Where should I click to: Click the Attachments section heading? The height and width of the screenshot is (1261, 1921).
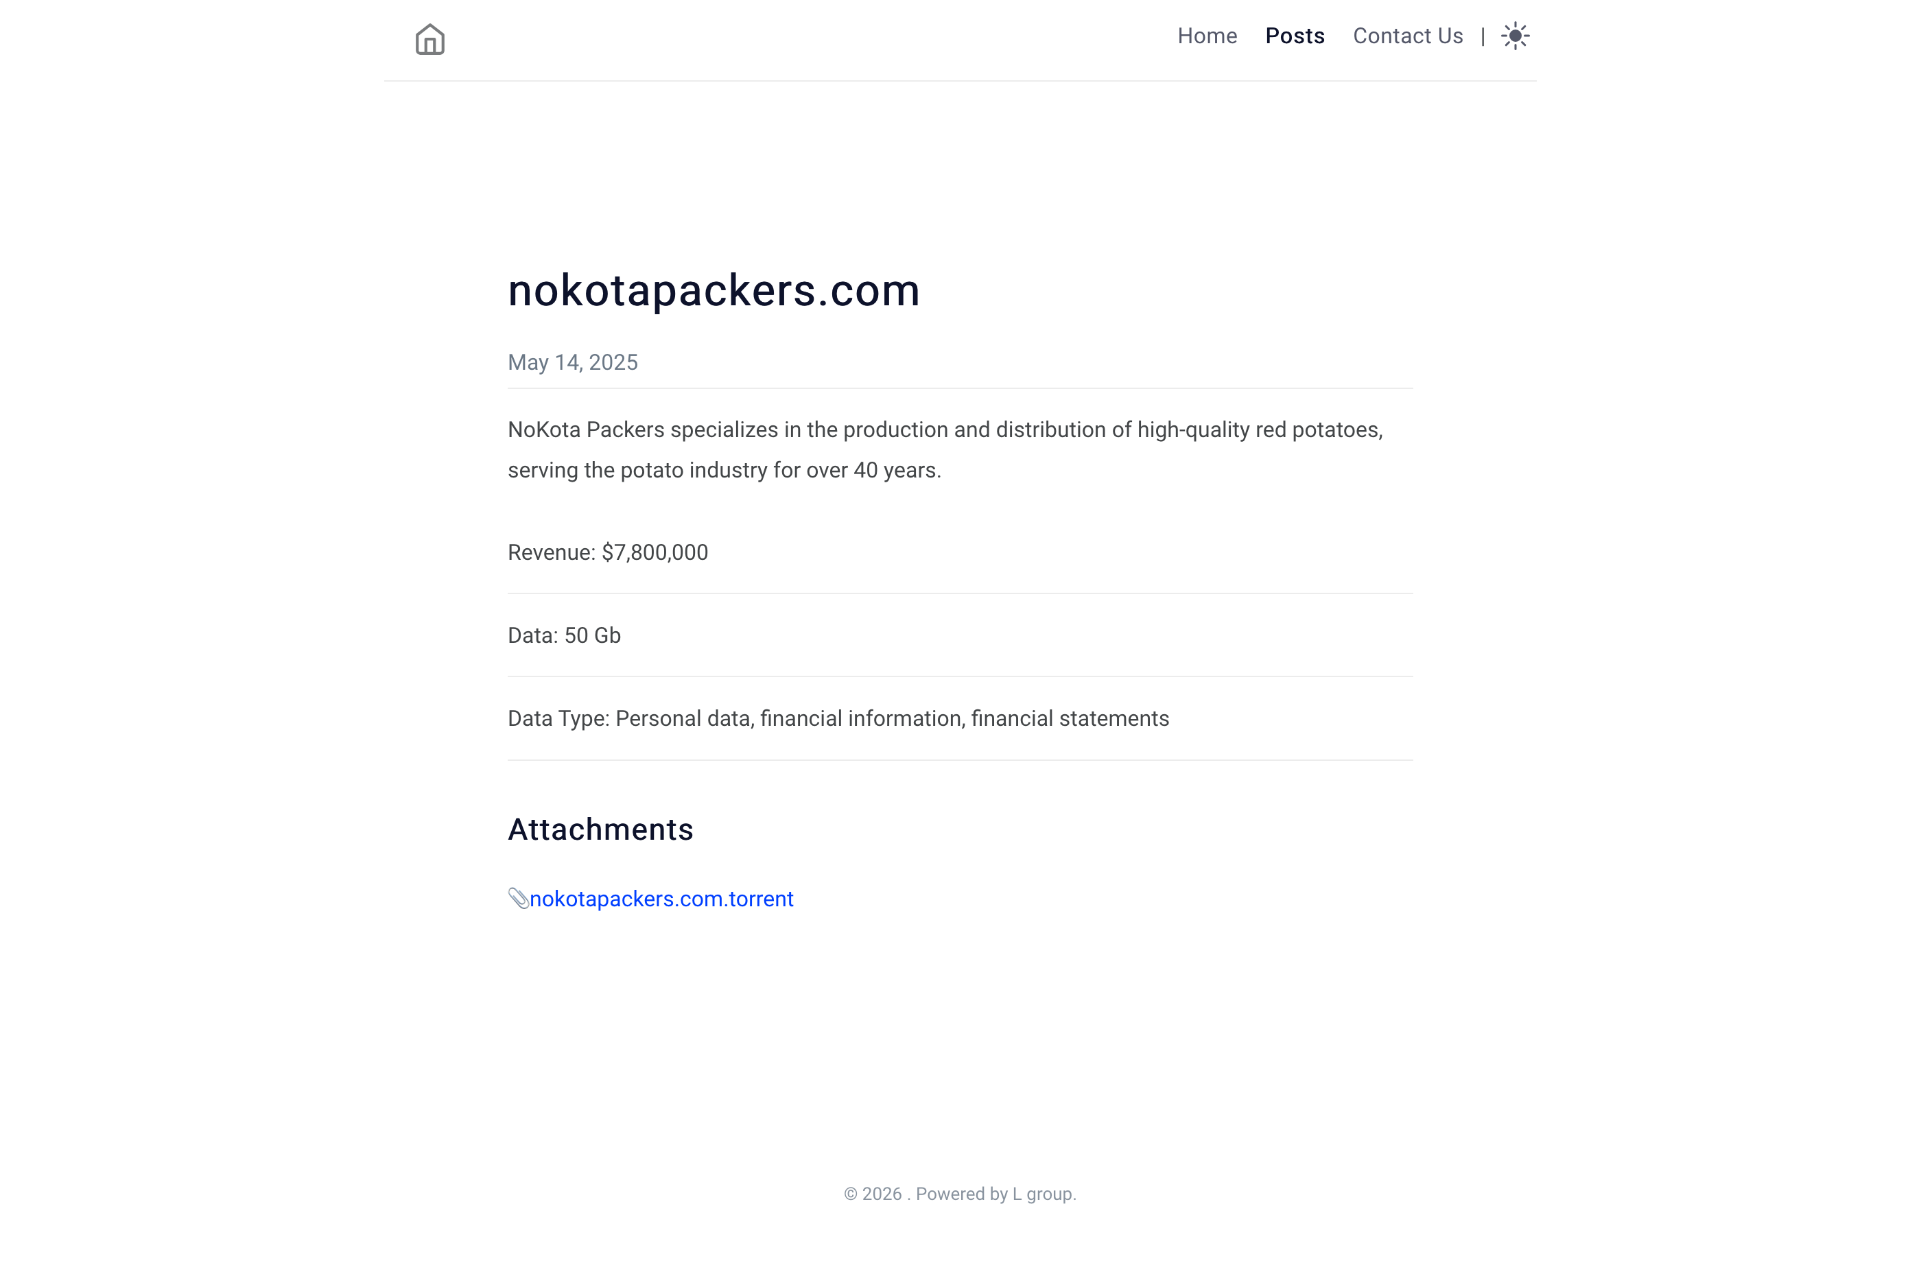(600, 829)
